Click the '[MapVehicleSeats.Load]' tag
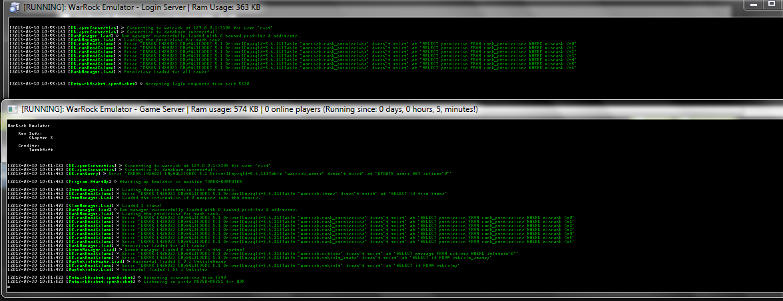Image resolution: width=783 pixels, height=301 pixels. tap(96, 262)
